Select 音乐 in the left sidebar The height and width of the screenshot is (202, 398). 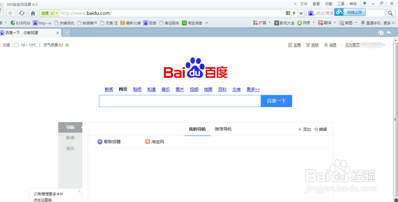point(70,149)
